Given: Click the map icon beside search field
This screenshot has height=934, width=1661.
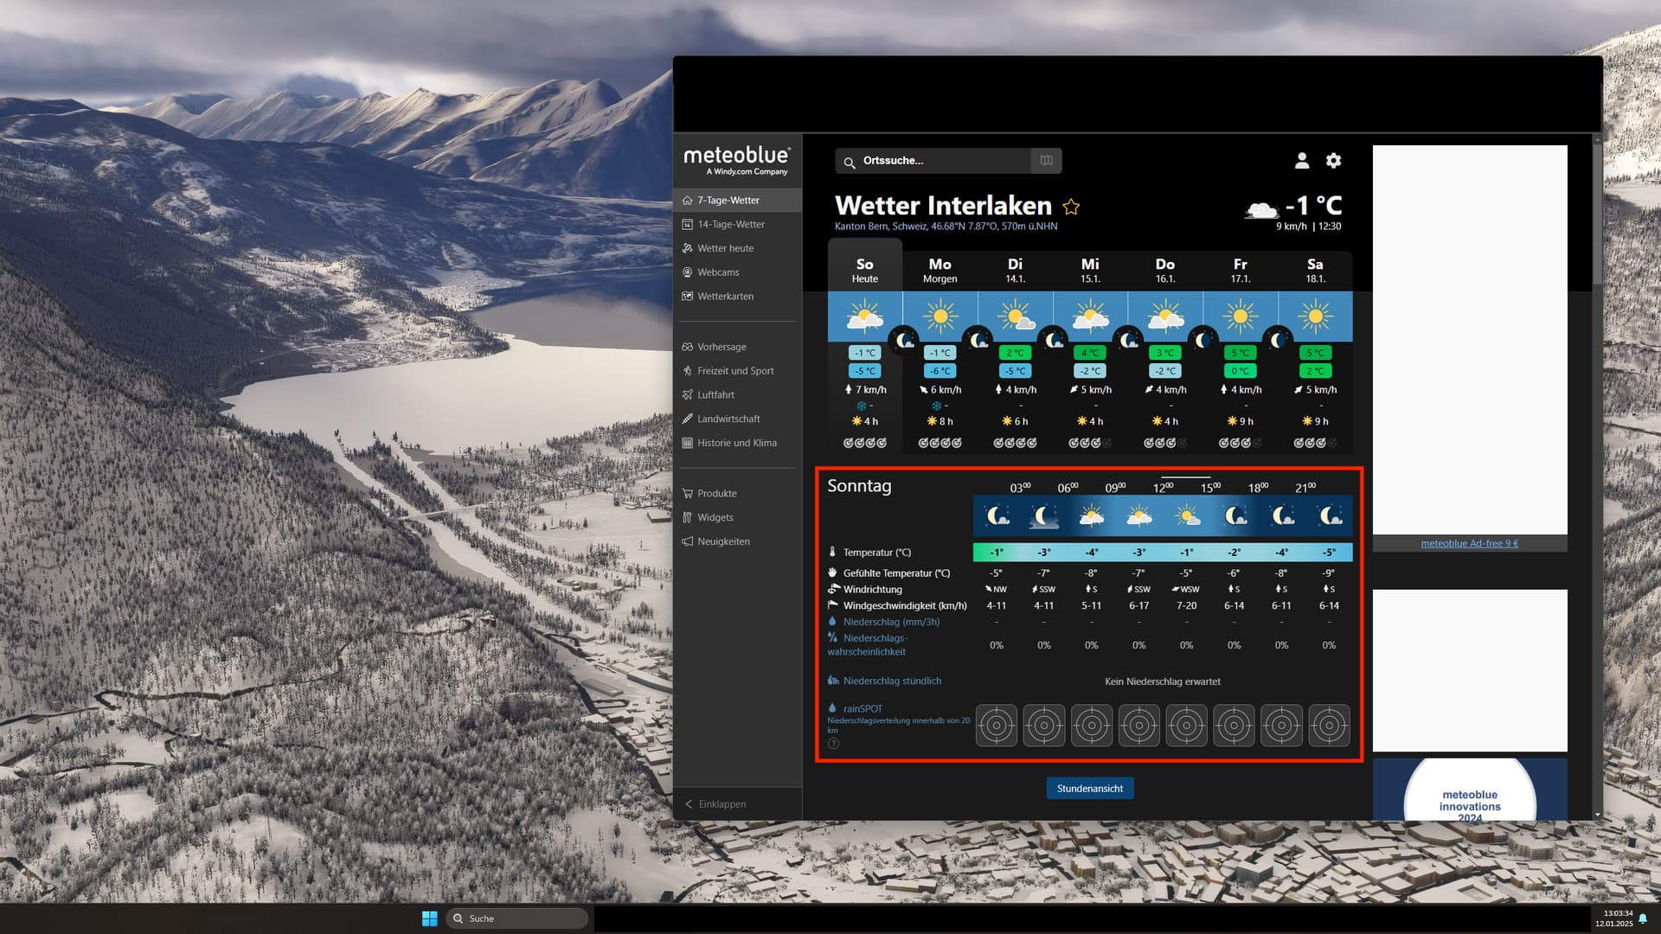Looking at the screenshot, I should coord(1046,161).
